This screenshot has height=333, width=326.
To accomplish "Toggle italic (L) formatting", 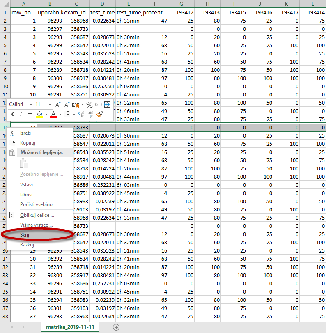I will click(21, 115).
